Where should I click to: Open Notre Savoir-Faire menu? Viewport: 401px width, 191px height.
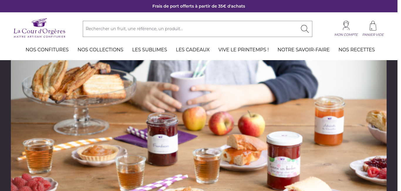coord(304,50)
